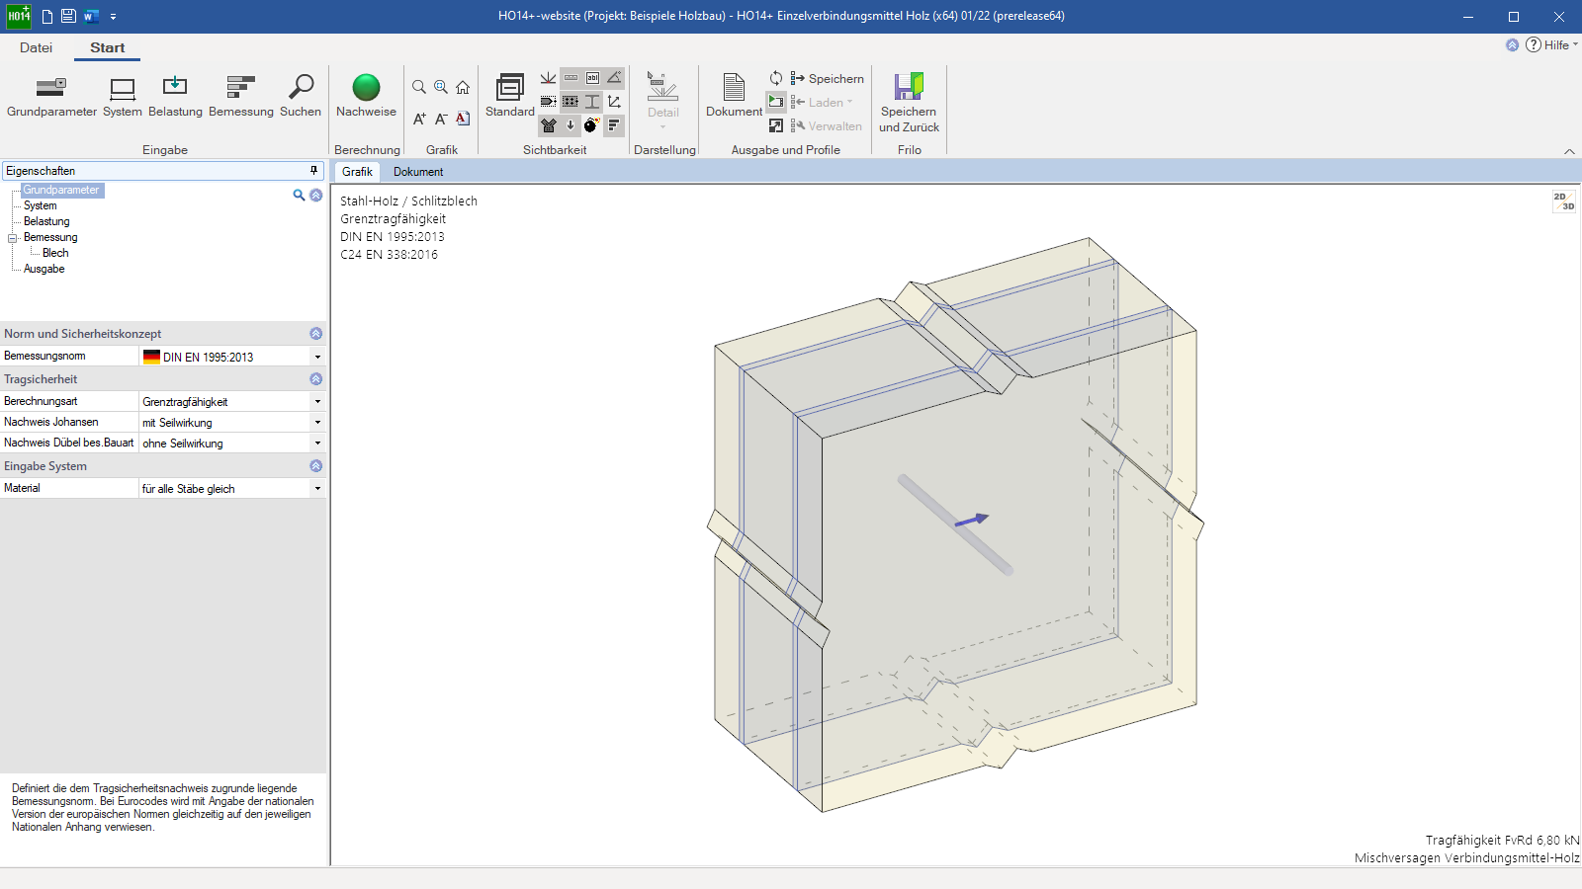Open the Hilfe help menu
The image size is (1582, 889).
point(1552,44)
